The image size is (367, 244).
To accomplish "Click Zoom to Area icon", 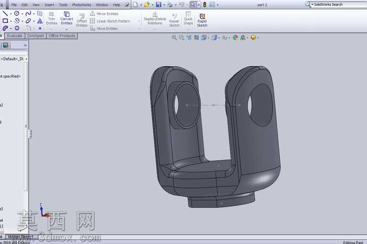I will [x=181, y=37].
